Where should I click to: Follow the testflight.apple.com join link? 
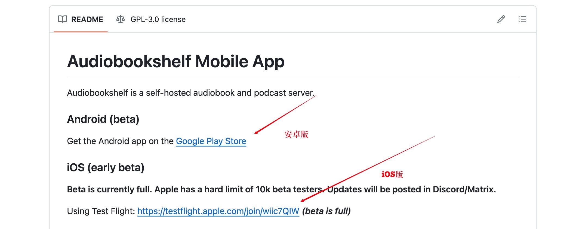218,211
